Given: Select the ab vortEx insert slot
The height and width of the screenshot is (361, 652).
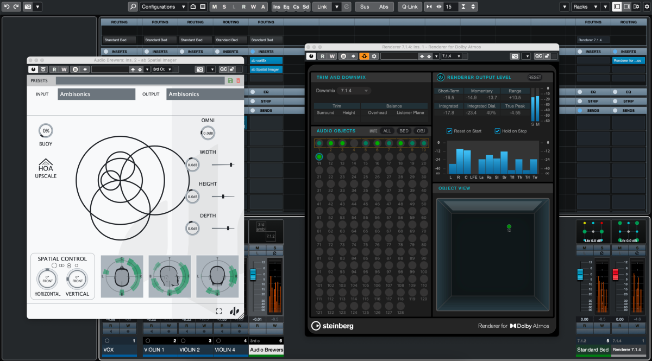Looking at the screenshot, I should (266, 61).
